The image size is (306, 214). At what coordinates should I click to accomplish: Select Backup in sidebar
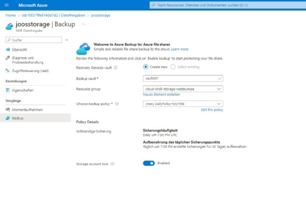36,118
